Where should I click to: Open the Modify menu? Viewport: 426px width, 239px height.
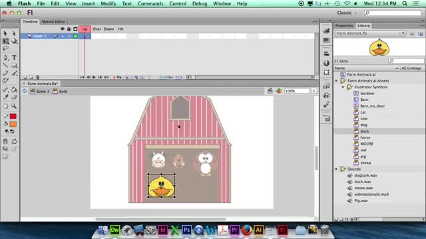[x=108, y=3]
